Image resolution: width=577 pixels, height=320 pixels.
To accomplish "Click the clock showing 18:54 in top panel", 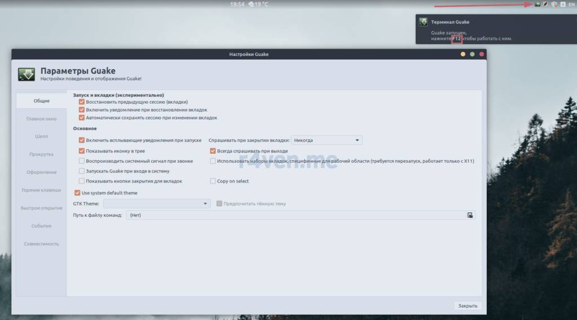I will point(237,5).
